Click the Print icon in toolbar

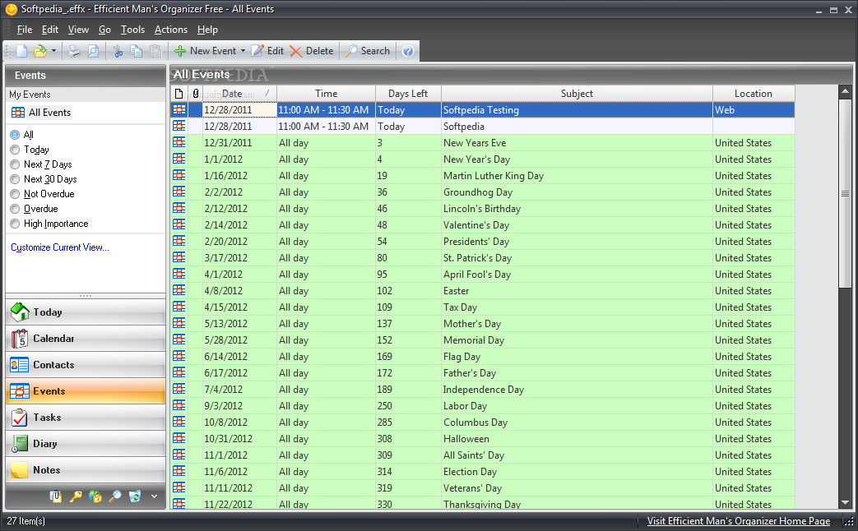74,51
